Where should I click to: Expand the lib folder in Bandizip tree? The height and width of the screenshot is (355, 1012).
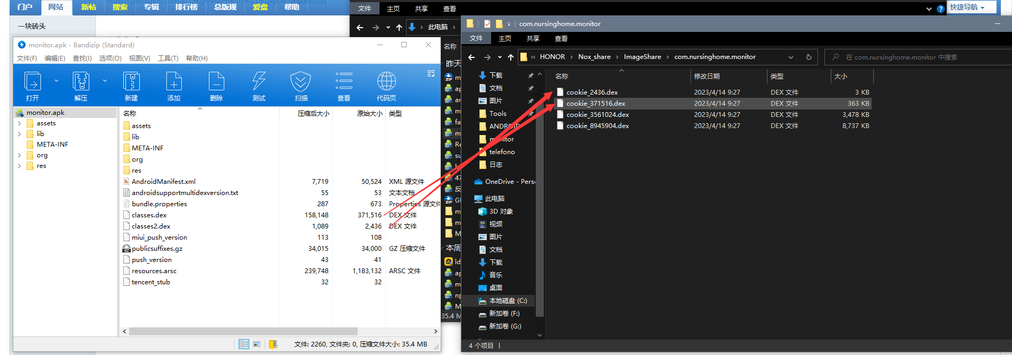tap(20, 134)
